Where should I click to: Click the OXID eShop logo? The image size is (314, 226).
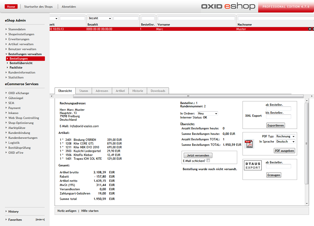point(228,6)
